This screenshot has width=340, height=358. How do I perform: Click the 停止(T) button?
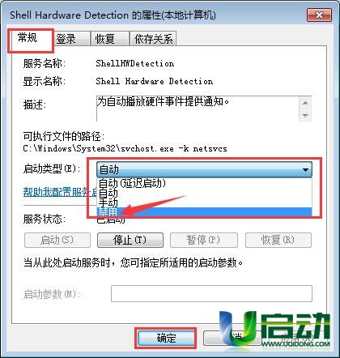coord(130,240)
